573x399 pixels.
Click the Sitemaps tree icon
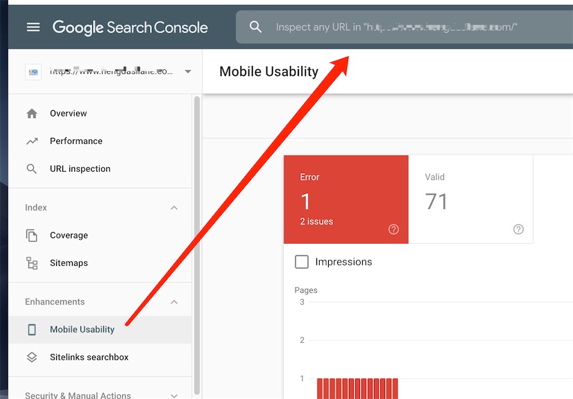(x=32, y=263)
